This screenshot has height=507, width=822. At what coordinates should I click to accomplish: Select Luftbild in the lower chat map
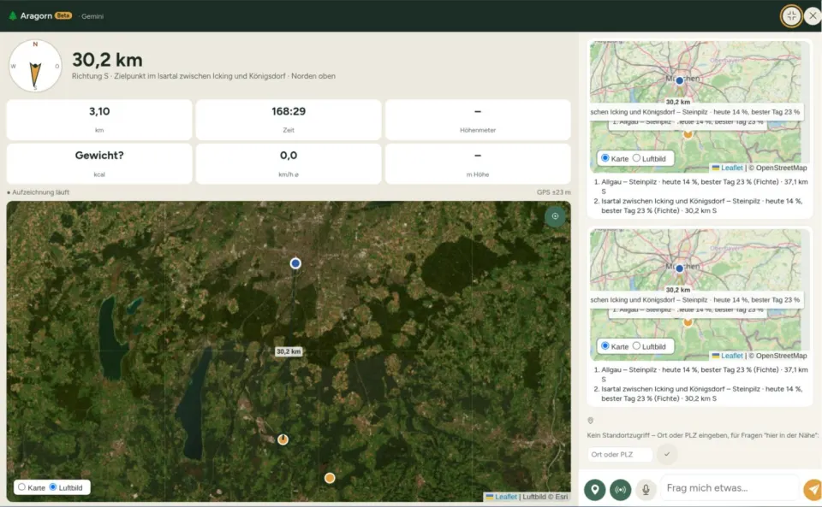tap(636, 346)
